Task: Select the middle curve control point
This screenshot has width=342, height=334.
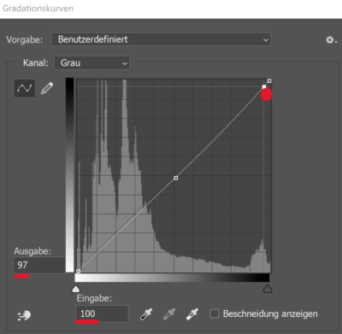Action: point(176,178)
